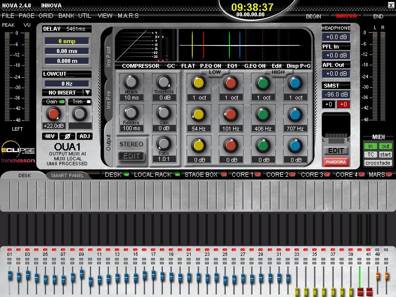Viewport: 396px width, 297px height.
Task: Toggle MIDI in
Action: pyautogui.click(x=370, y=146)
